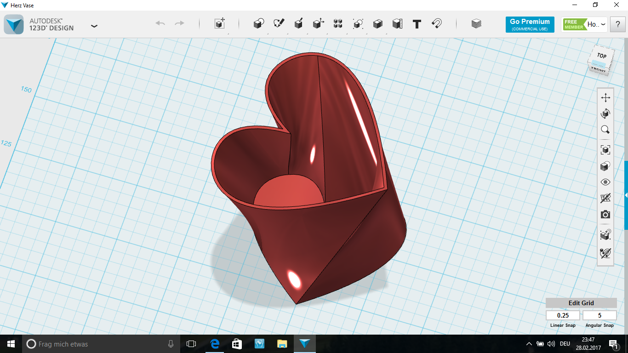Image resolution: width=628 pixels, height=353 pixels.
Task: Open Task View on the taskbar
Action: click(191, 344)
